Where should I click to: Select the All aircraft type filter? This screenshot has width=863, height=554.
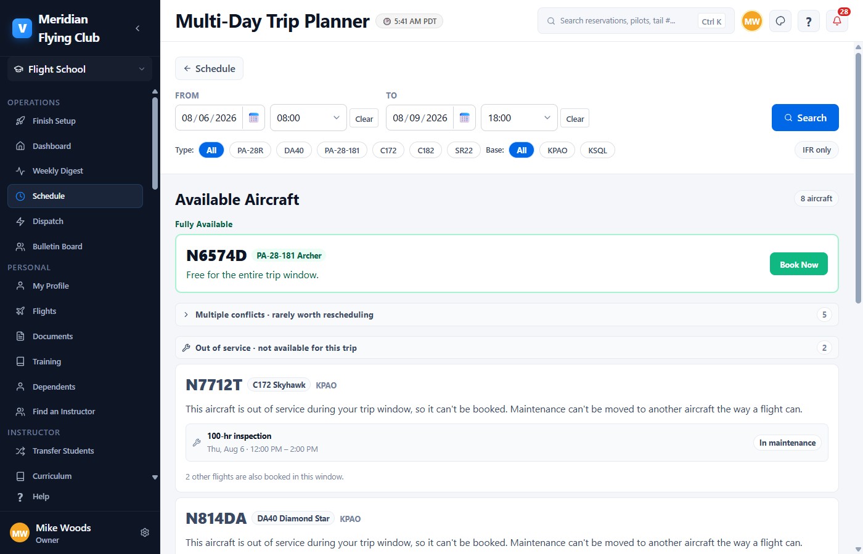[x=211, y=150]
